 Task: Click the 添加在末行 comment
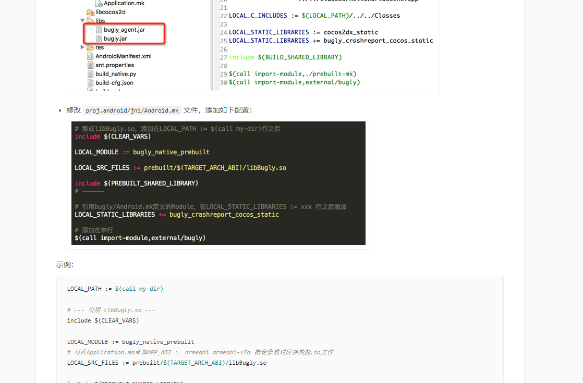[x=94, y=230]
